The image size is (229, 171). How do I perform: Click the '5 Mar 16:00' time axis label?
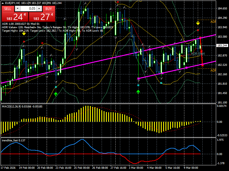pos(173,168)
